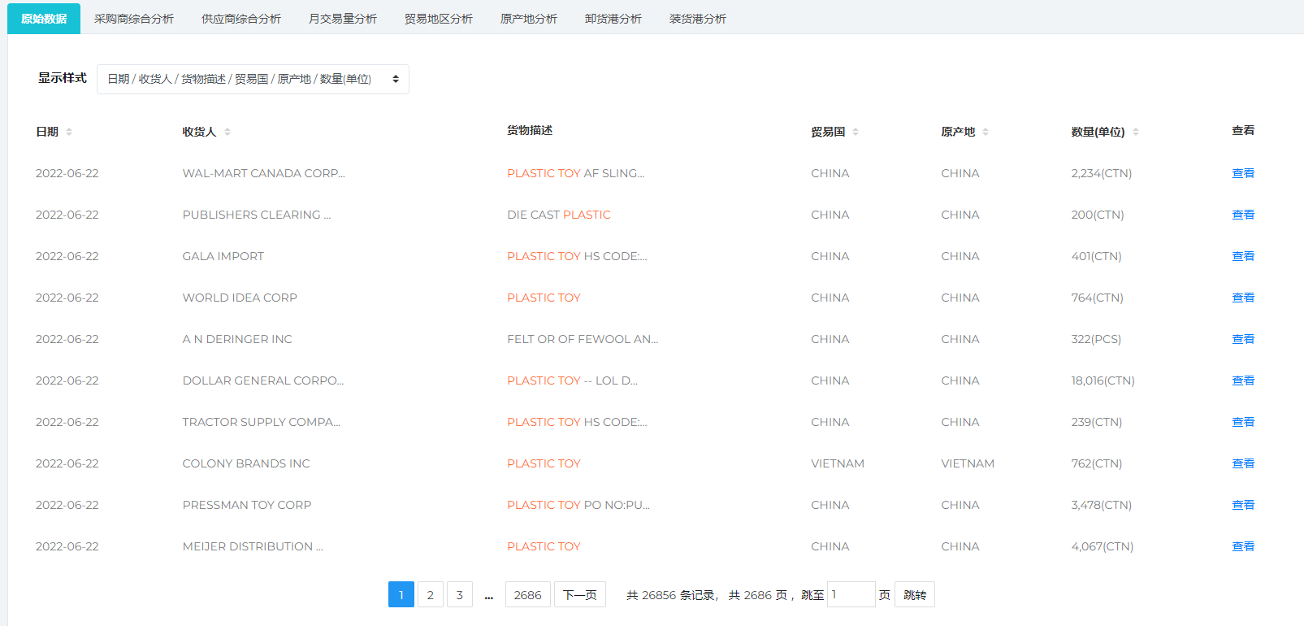Click 下一页 next page button
Image resolution: width=1304 pixels, height=626 pixels.
point(580,595)
